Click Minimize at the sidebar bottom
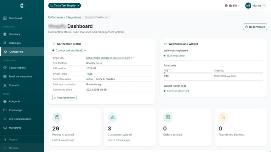 click(x=22, y=148)
